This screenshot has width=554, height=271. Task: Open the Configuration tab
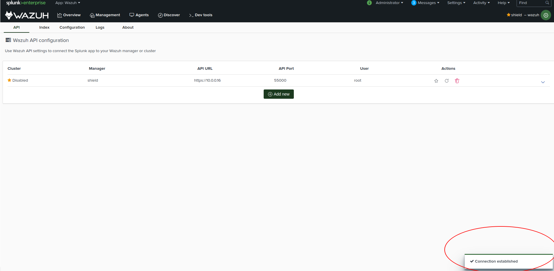click(x=72, y=27)
